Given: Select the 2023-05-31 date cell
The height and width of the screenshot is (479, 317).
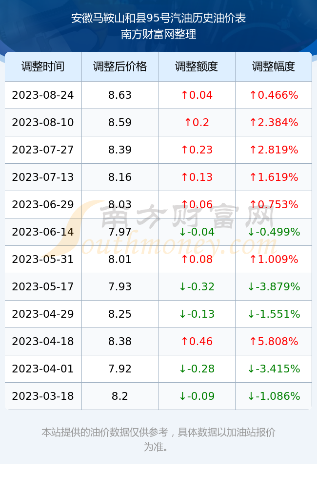Looking at the screenshot, I should pyautogui.click(x=43, y=259).
